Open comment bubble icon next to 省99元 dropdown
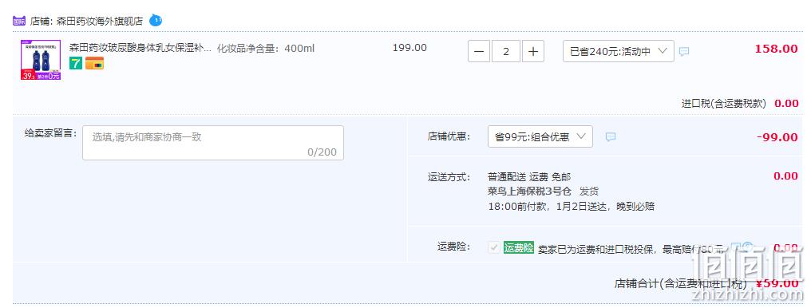The height and width of the screenshot is (308, 811). [611, 137]
